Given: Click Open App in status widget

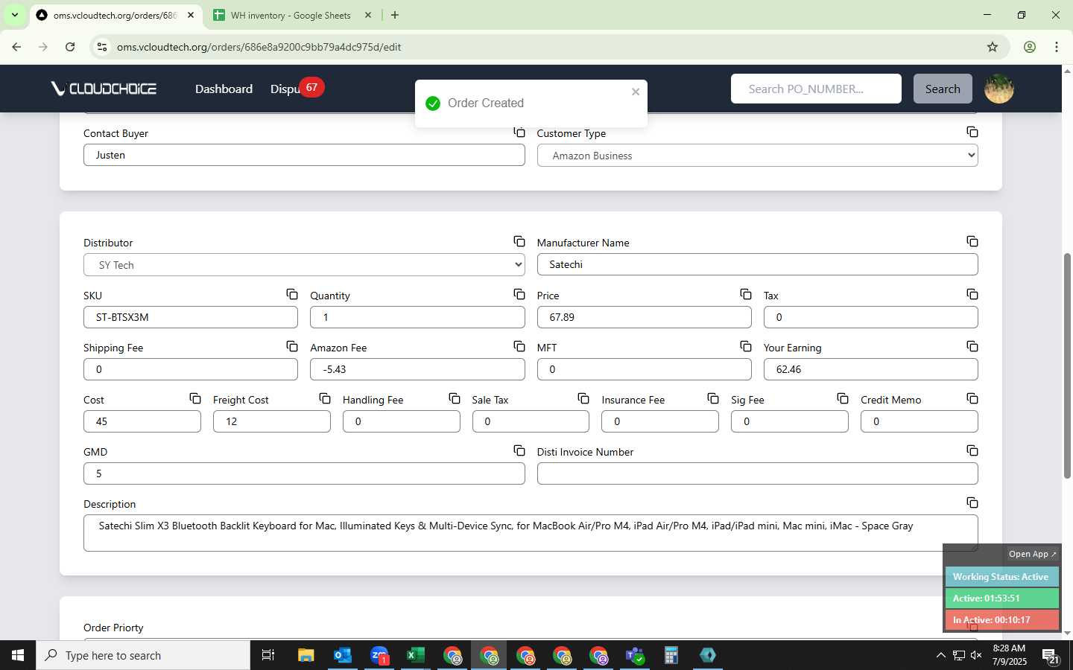Looking at the screenshot, I should (1033, 554).
